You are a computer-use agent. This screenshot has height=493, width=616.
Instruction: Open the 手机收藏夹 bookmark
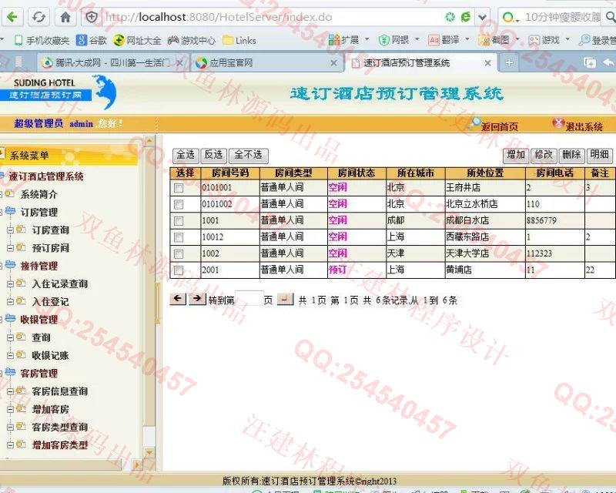coord(42,40)
